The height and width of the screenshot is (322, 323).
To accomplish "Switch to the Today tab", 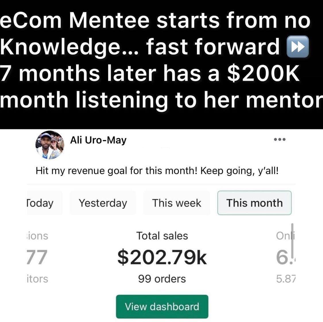I will [41, 203].
